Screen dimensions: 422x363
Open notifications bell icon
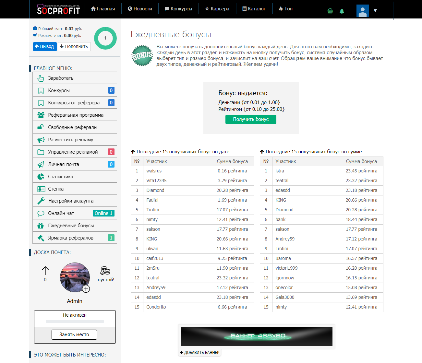342,11
